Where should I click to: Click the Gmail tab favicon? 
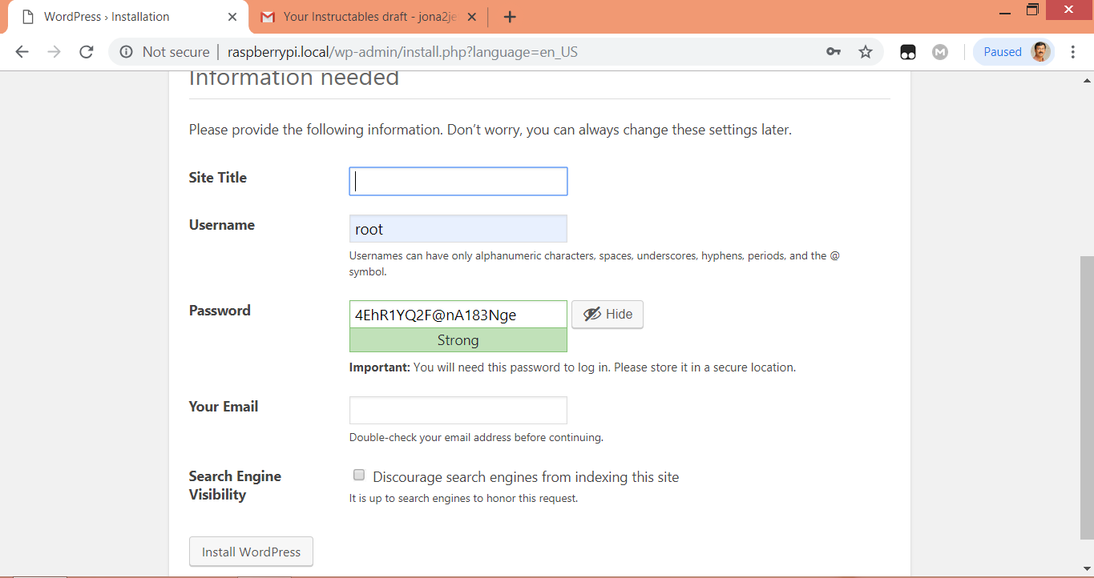pyautogui.click(x=268, y=17)
